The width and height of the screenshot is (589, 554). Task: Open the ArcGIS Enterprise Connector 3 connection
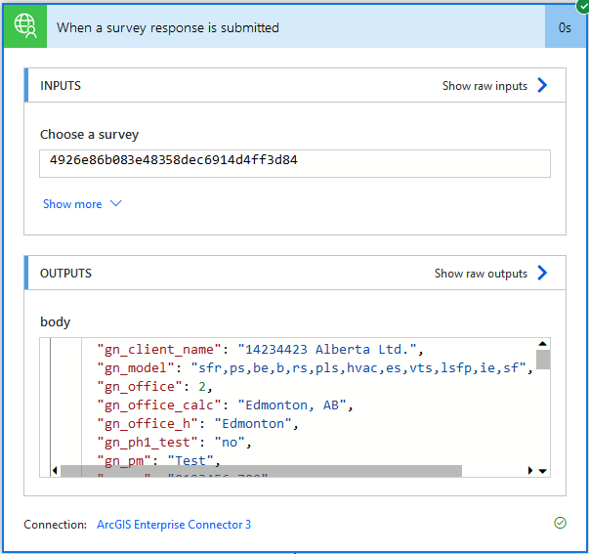coord(174,525)
